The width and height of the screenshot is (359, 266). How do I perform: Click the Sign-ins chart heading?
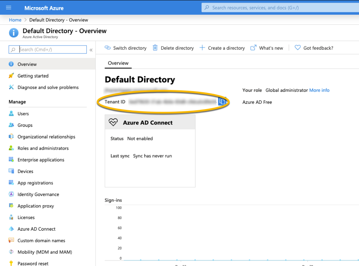click(113, 200)
